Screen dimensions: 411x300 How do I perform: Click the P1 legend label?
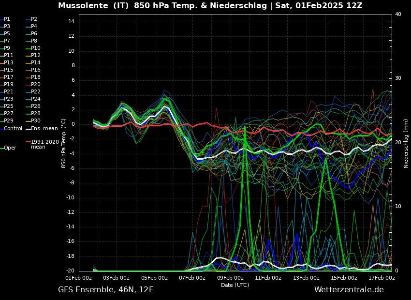[x=7, y=19]
